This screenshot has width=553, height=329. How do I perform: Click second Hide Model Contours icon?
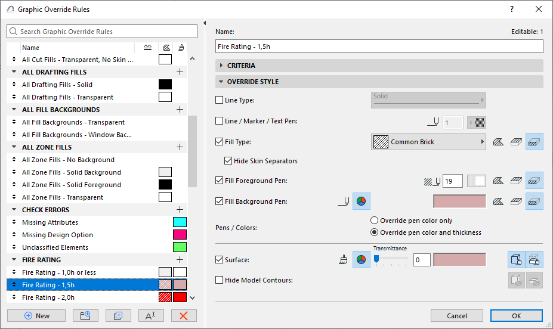(535, 280)
